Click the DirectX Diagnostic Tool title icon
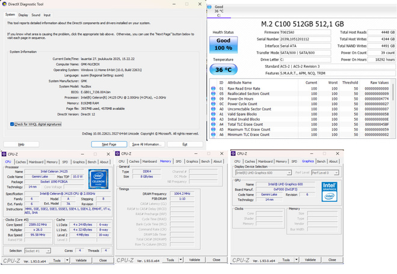397x274 pixels. pos(4,4)
